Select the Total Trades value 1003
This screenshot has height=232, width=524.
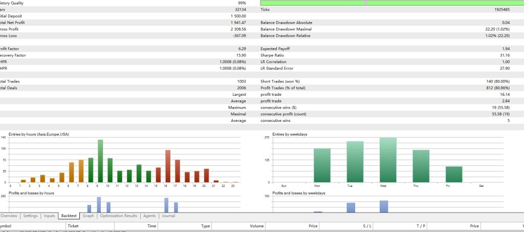coord(242,81)
